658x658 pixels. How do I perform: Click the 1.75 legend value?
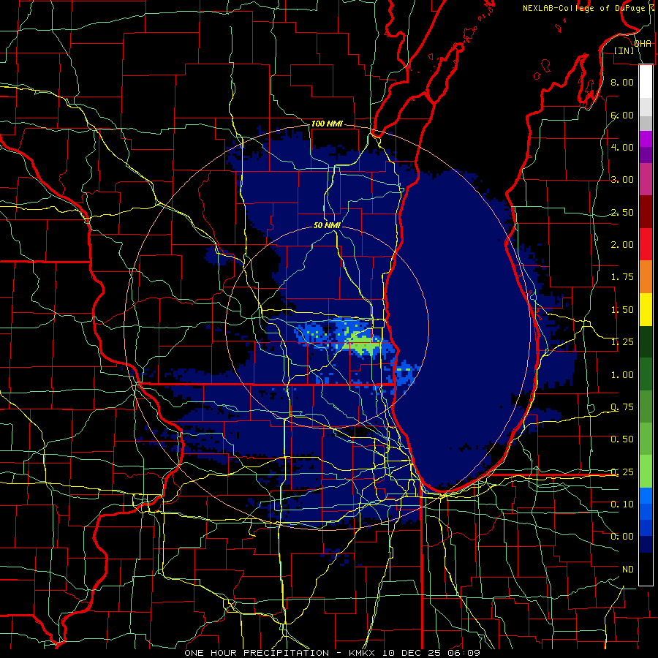coord(622,277)
